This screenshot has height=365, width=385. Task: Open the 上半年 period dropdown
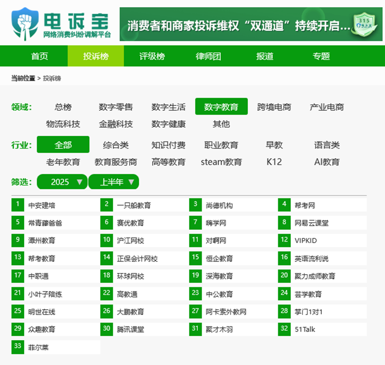click(x=114, y=182)
